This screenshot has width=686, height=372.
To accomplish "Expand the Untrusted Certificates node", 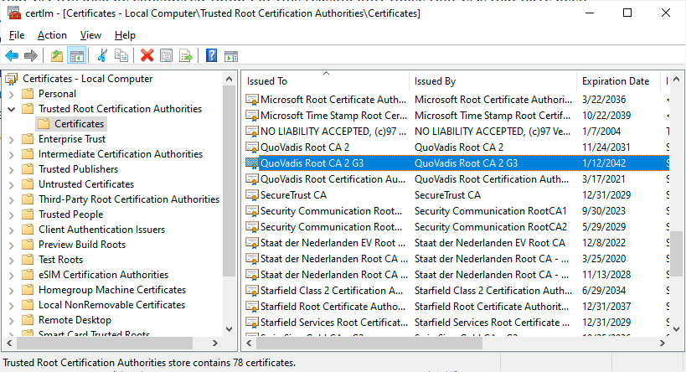I will 12,184.
